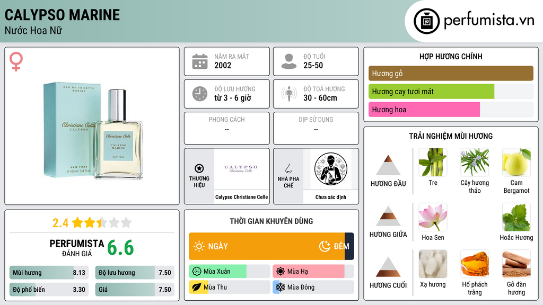This screenshot has width=543, height=305.
Task: Click the Hương cuối pyramid icon
Action: click(388, 267)
